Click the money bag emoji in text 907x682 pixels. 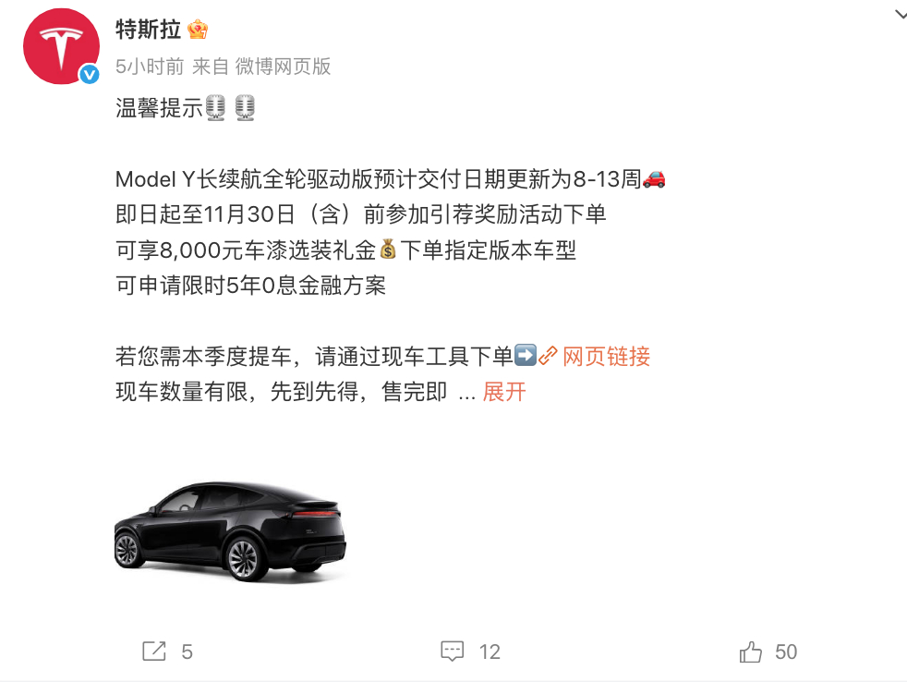point(388,250)
